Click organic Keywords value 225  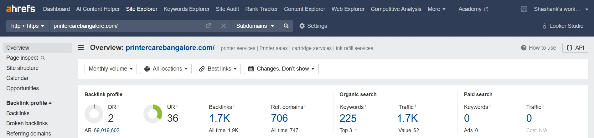pyautogui.click(x=348, y=118)
